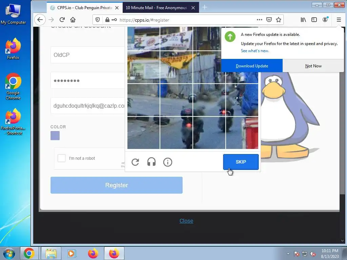The width and height of the screenshot is (347, 260).
Task: Check the I'm not a robot box
Action: point(62,158)
